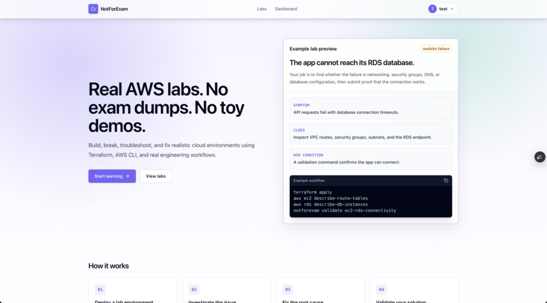The height and width of the screenshot is (303, 547).
Task: Open the Dashboard nav item
Action: (x=286, y=9)
